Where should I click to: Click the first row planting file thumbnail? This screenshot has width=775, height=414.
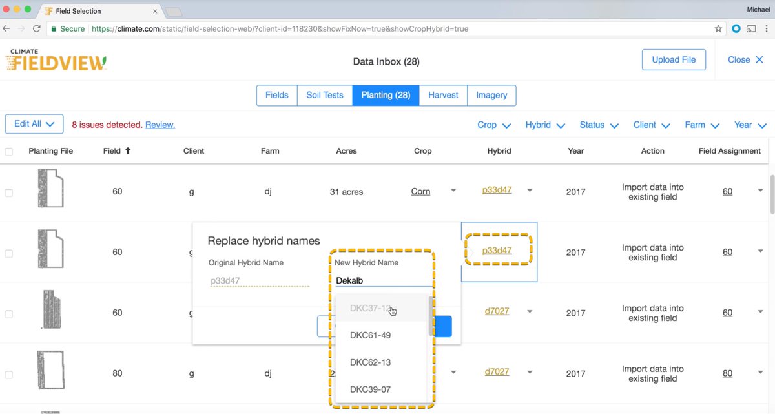tap(50, 188)
